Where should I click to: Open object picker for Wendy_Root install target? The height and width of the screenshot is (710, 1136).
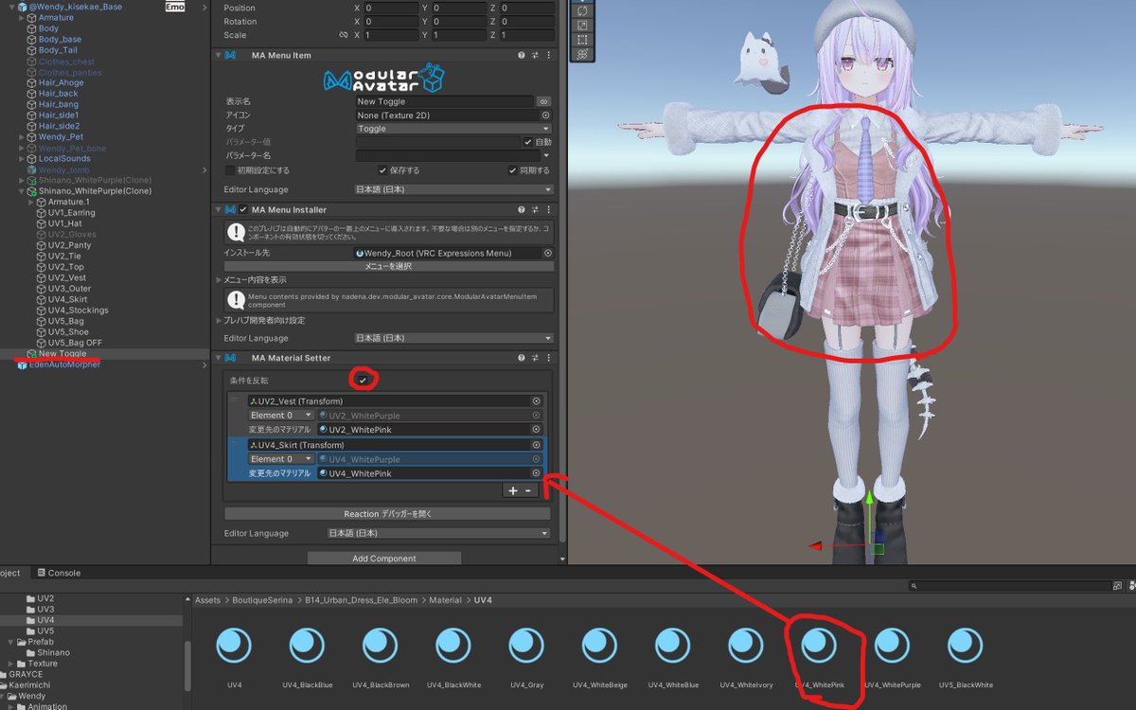(x=547, y=253)
